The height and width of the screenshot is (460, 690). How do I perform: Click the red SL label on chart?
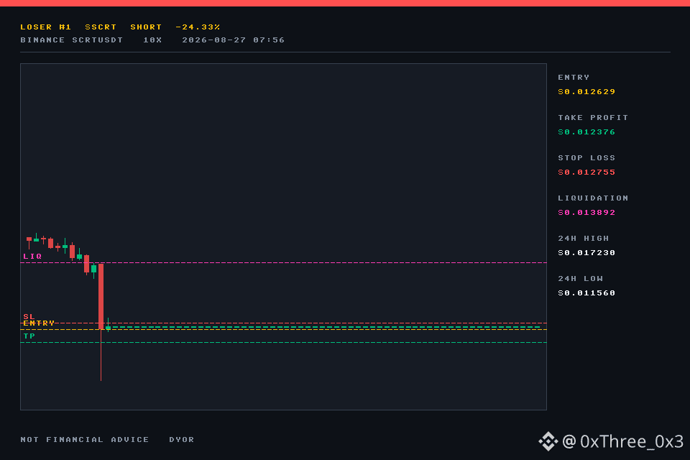(x=29, y=316)
